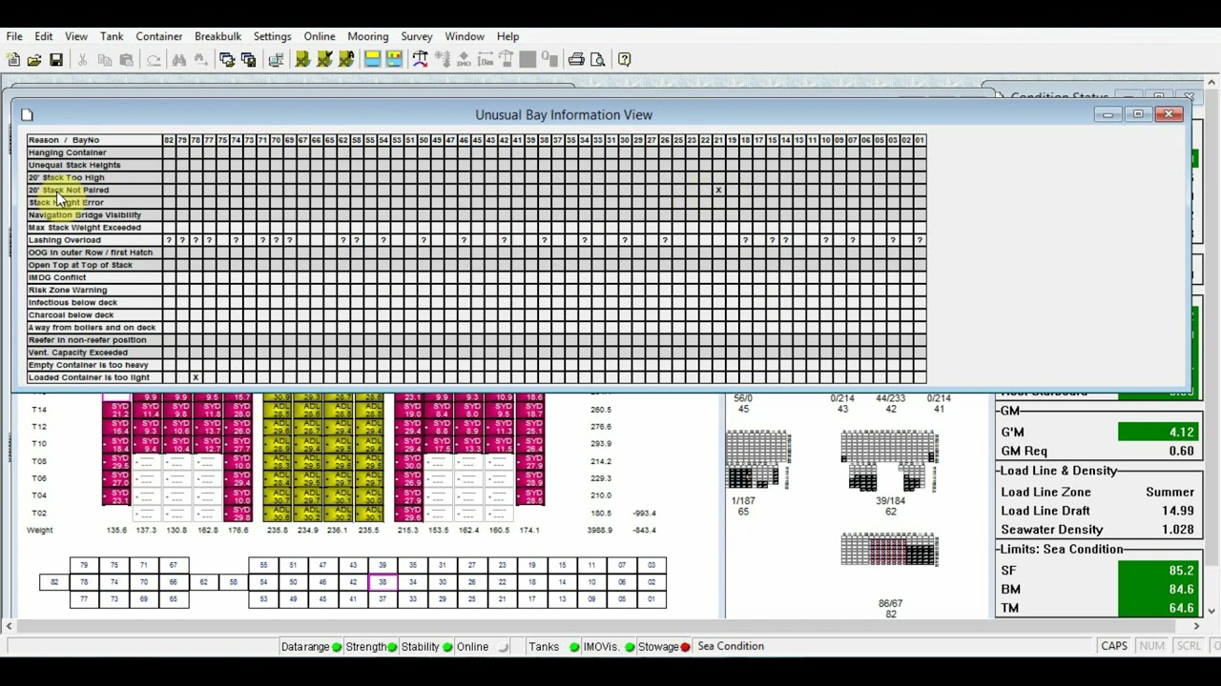Click the Find next icon
This screenshot has height=686, width=1221.
pos(200,60)
